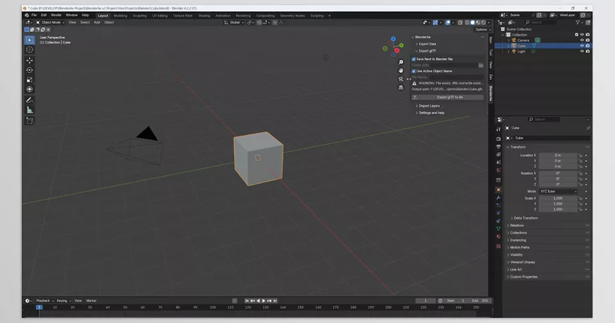Screen dimensions: 615x323
Task: Select the Measure tool
Action: pyautogui.click(x=29, y=110)
